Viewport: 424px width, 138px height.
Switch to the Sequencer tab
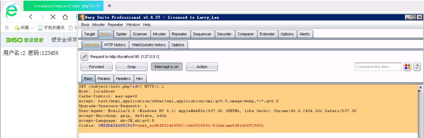[202, 34]
